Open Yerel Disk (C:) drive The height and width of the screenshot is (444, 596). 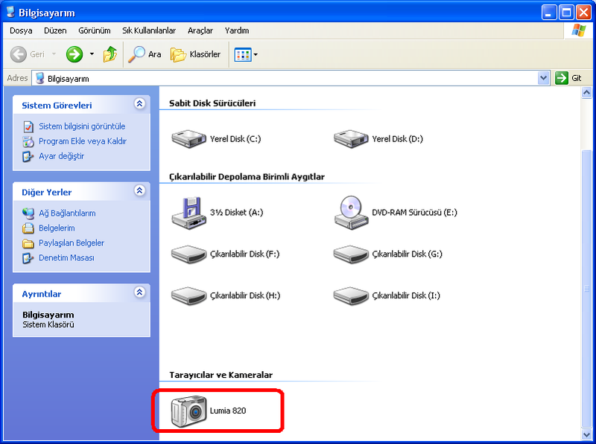click(189, 138)
